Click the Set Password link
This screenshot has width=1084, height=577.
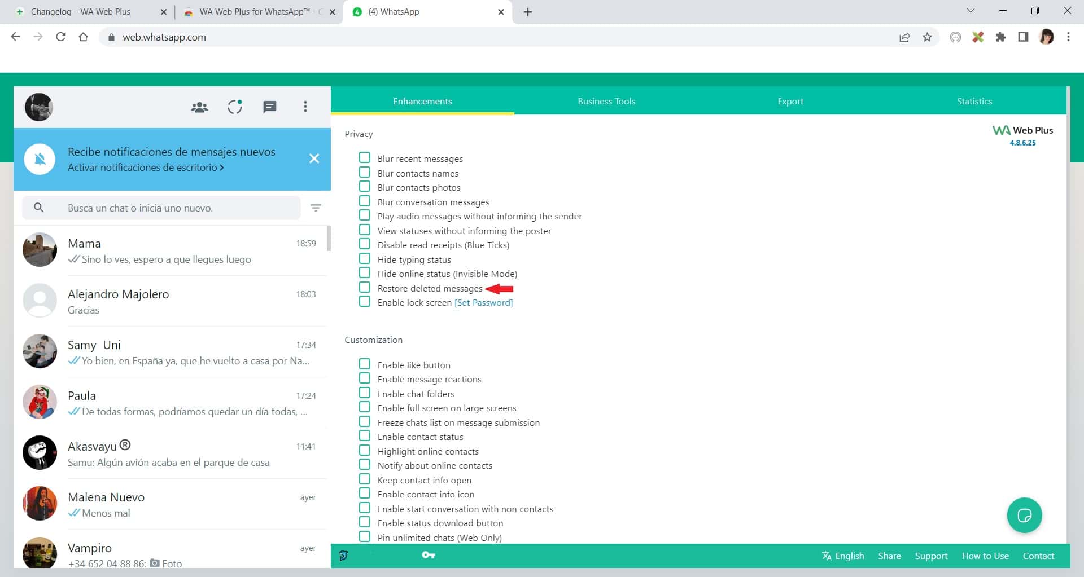[483, 303]
